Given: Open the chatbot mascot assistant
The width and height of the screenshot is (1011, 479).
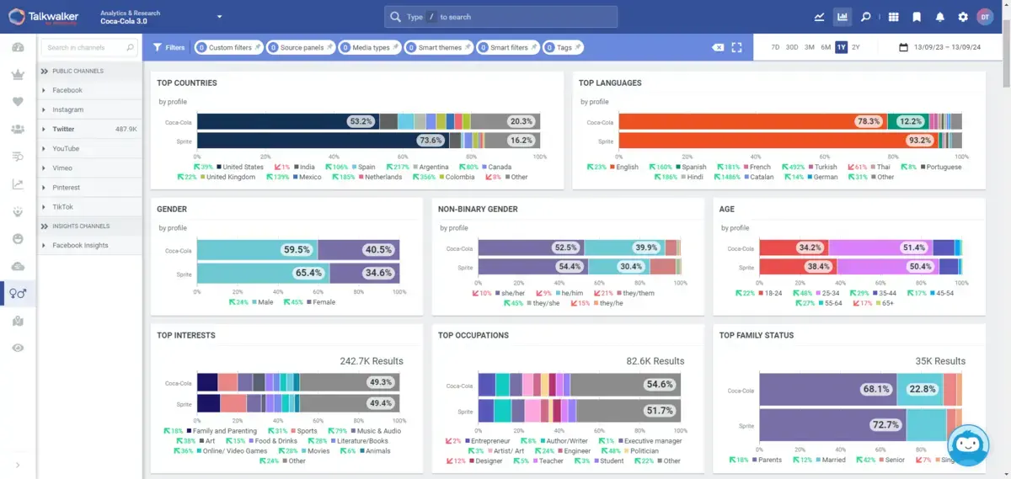Looking at the screenshot, I should point(968,445).
